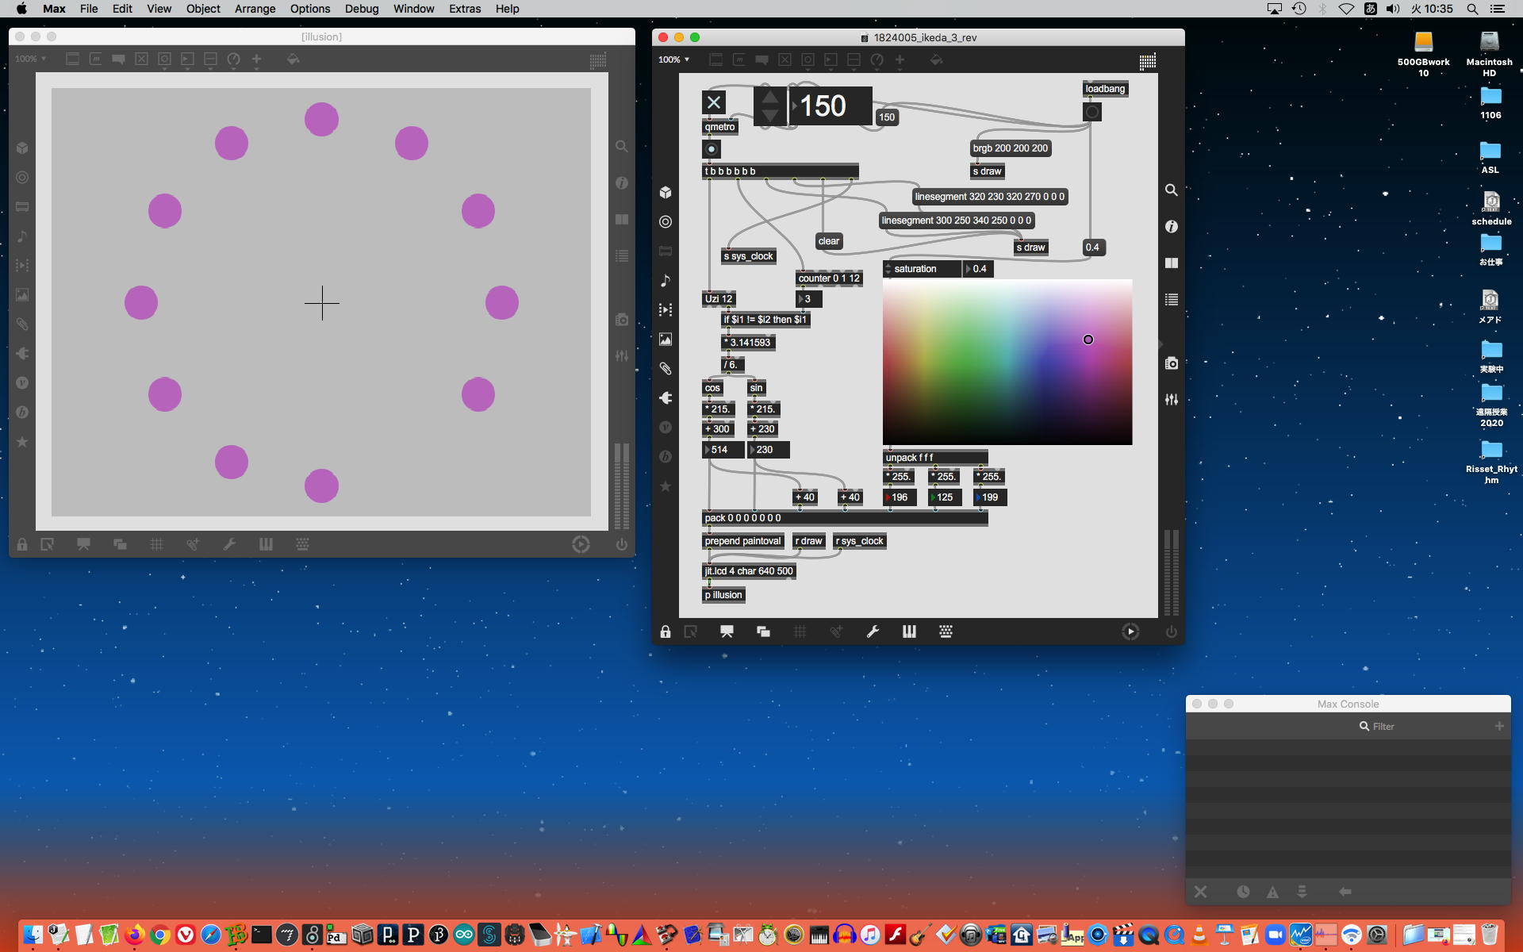Click the brgb 200 200 200 message

pyautogui.click(x=1010, y=148)
